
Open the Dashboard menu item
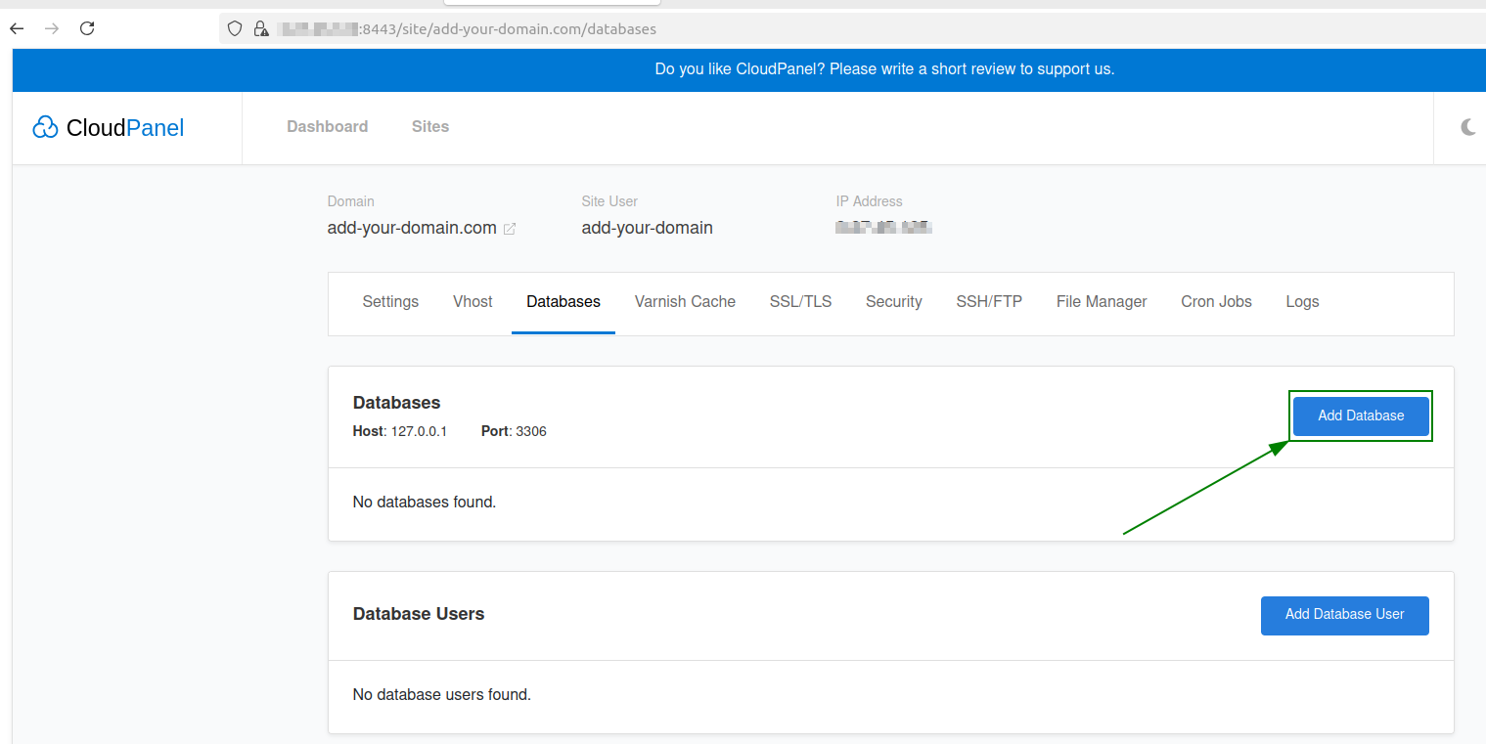327,126
